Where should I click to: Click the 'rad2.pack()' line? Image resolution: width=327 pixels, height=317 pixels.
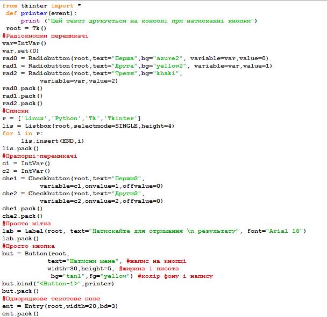tap(22, 104)
